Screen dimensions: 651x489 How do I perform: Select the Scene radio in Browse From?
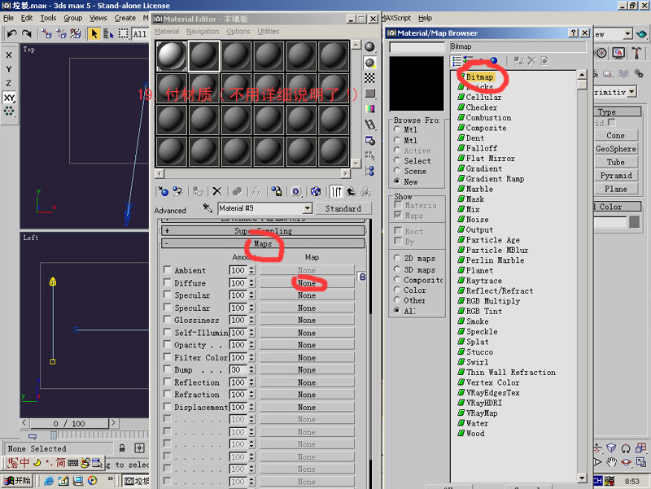397,171
